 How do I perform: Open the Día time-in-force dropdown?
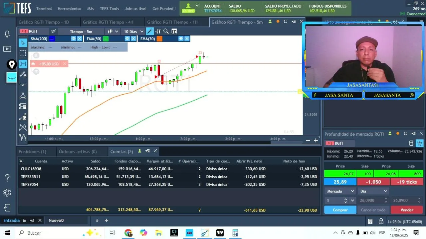tap(373, 191)
